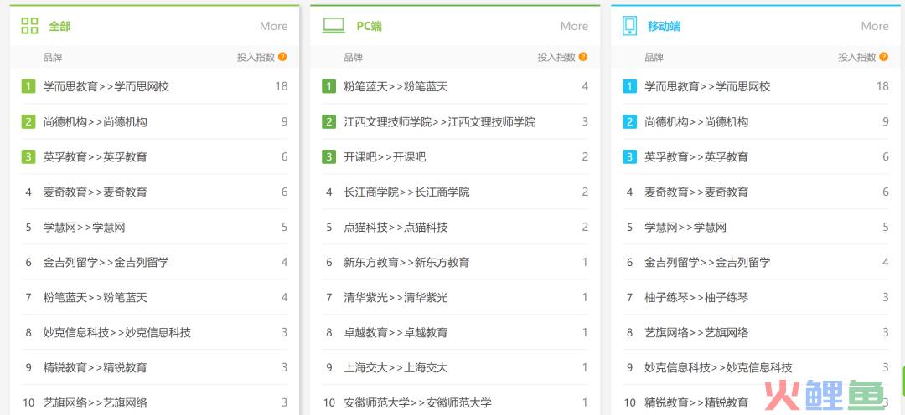Click 英孚教育>>英孚教育 in 移动端 panel
The height and width of the screenshot is (415, 905).
coord(696,156)
